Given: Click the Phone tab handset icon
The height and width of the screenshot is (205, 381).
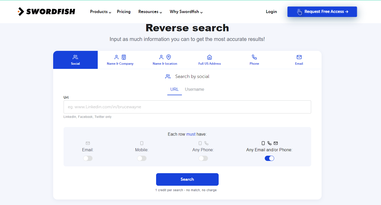Looking at the screenshot, I should (x=254, y=57).
